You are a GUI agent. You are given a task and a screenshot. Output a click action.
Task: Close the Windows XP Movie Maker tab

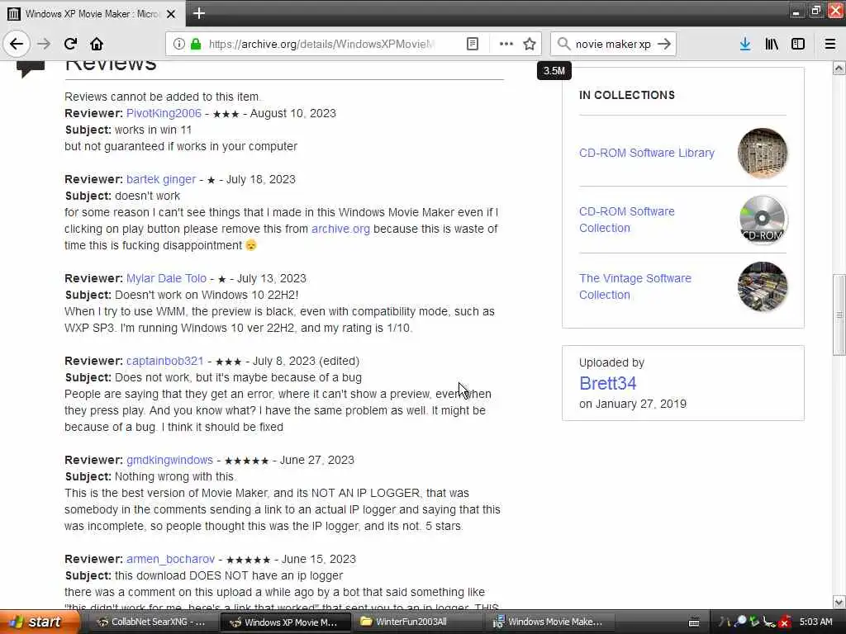171,13
